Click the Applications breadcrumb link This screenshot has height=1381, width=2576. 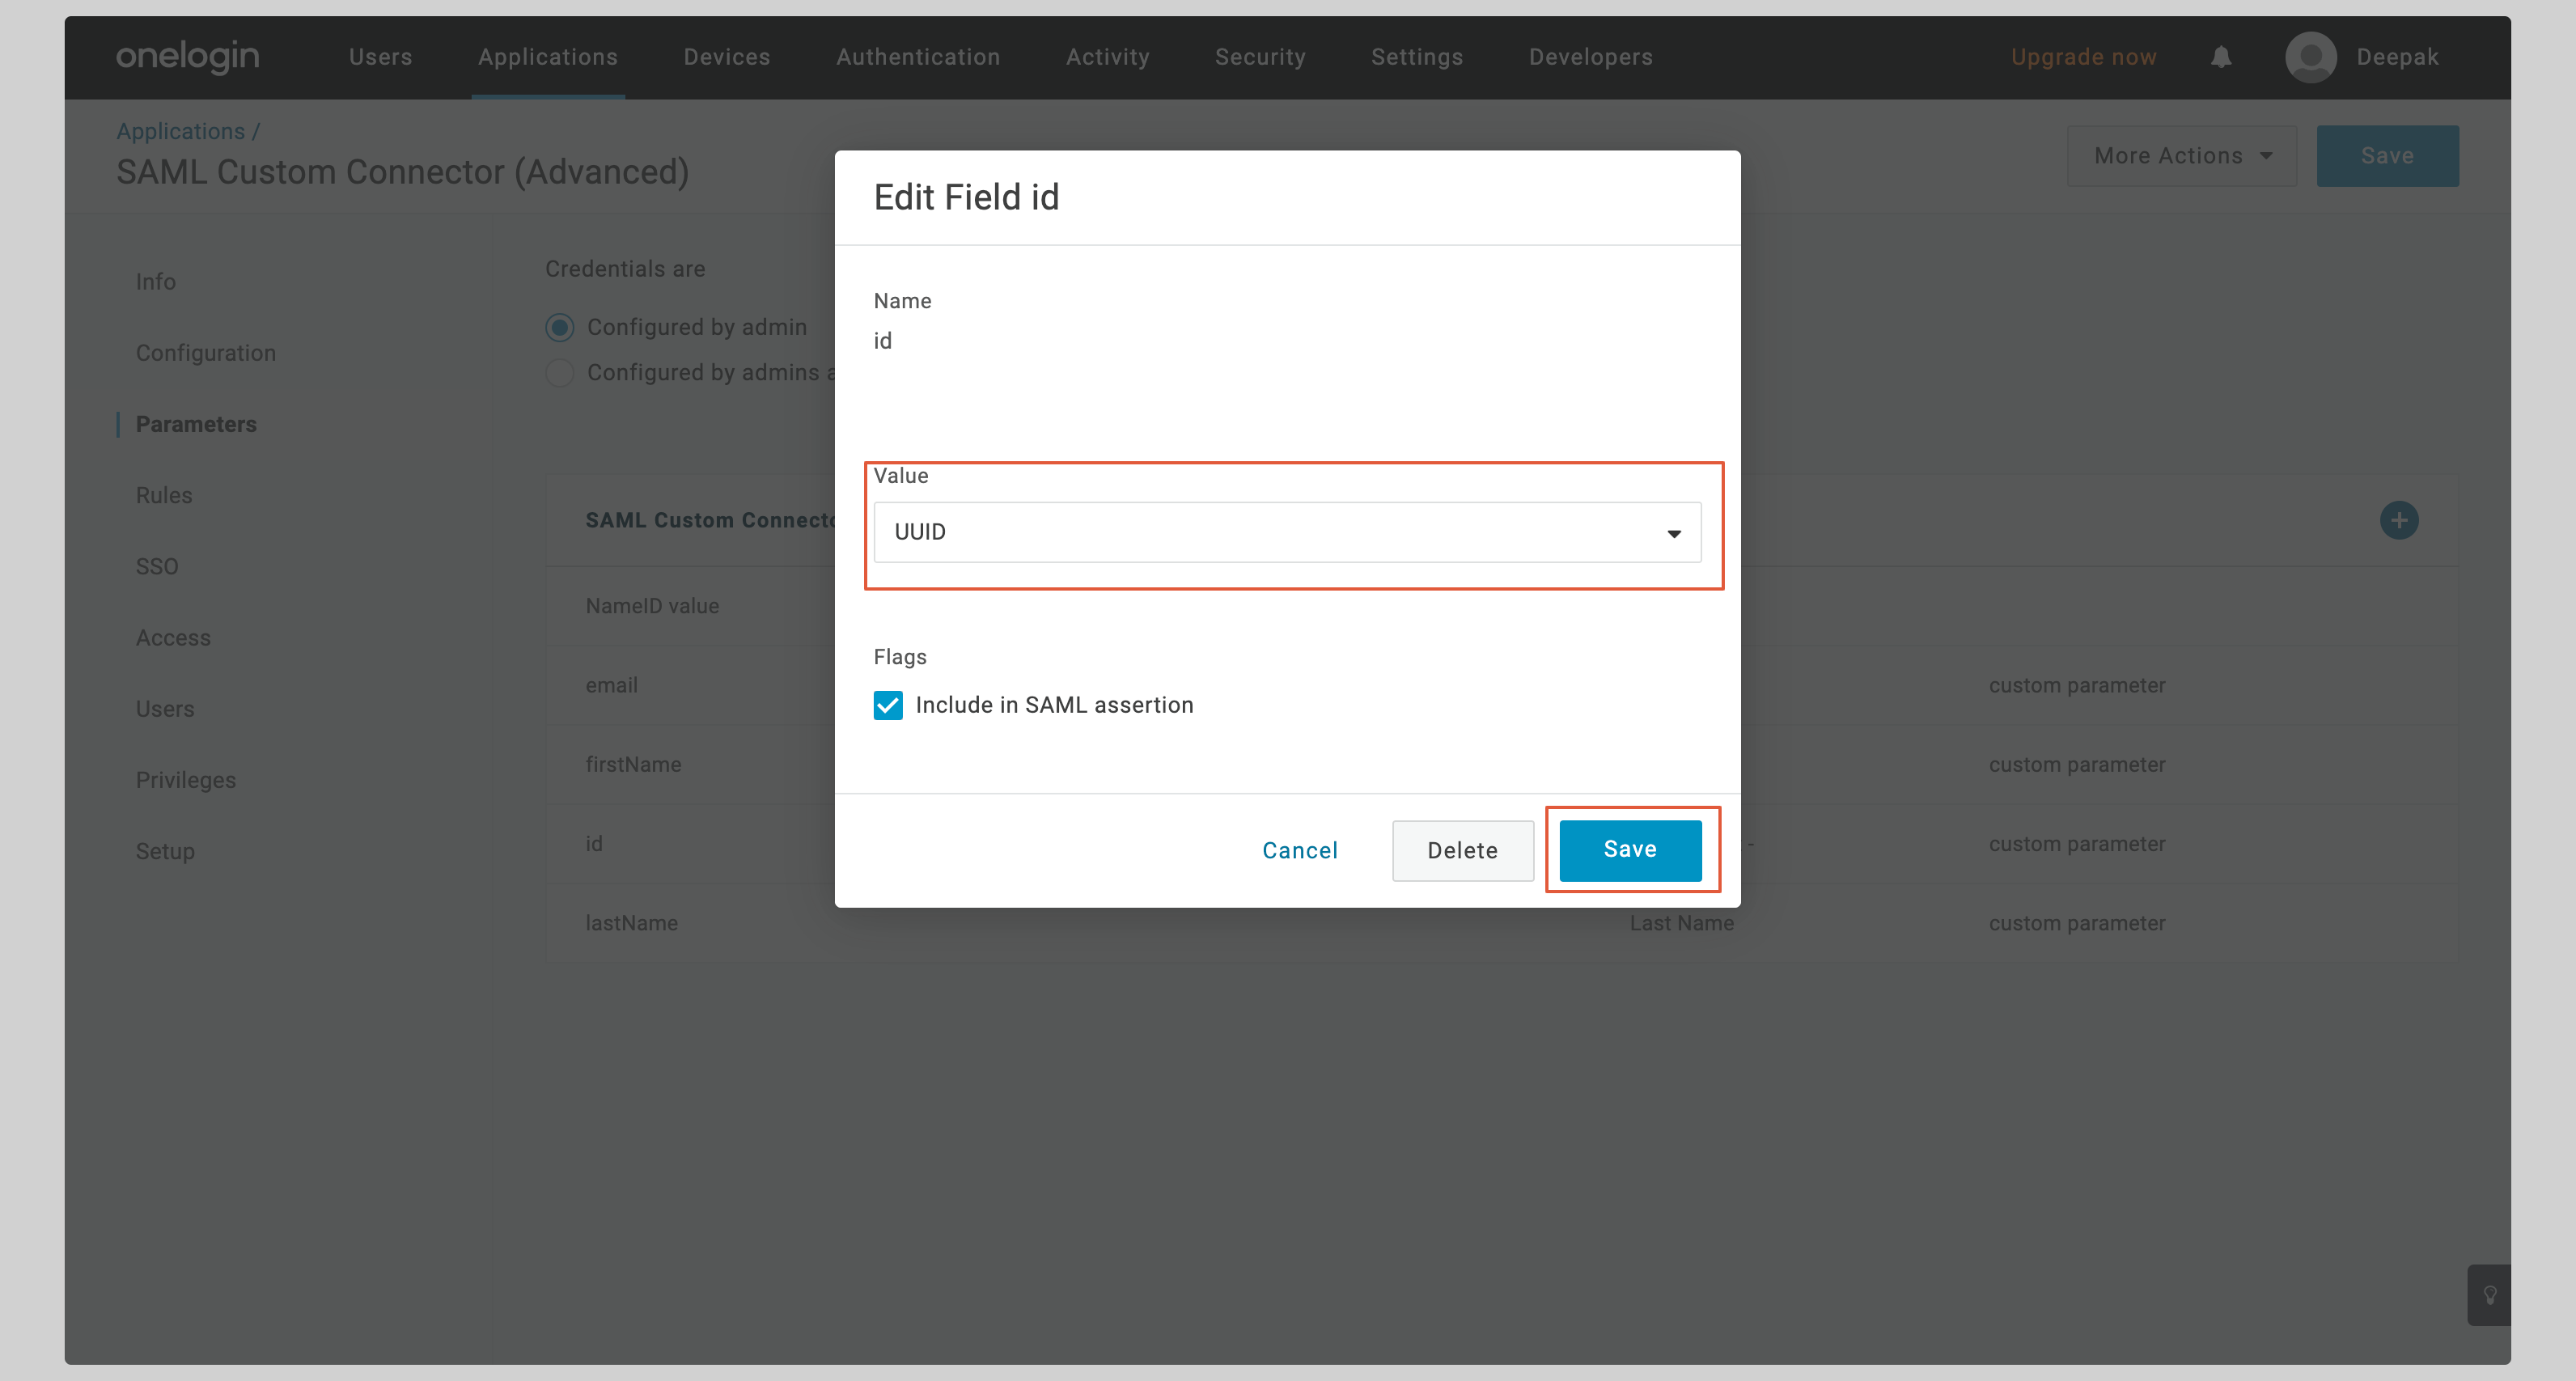click(180, 131)
